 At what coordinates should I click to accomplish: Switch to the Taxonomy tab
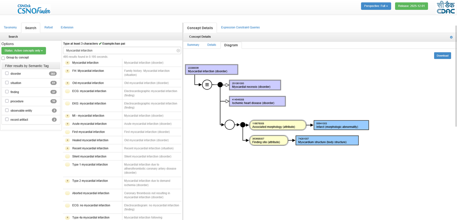pyautogui.click(x=10, y=27)
